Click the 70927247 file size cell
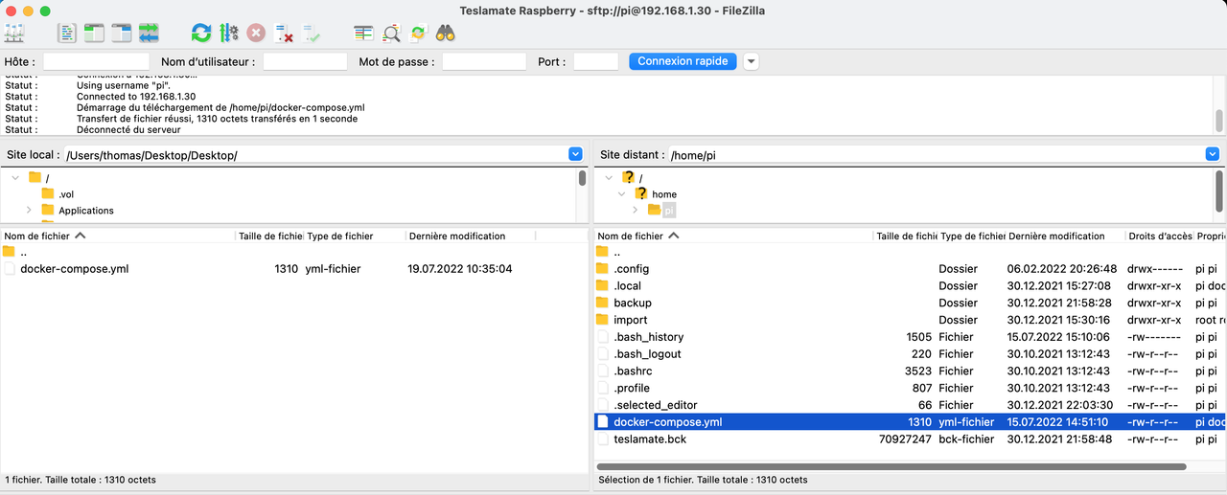This screenshot has height=495, width=1227. point(905,439)
